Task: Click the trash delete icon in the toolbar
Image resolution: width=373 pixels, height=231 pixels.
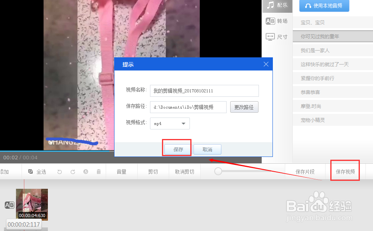Action: click(98, 171)
